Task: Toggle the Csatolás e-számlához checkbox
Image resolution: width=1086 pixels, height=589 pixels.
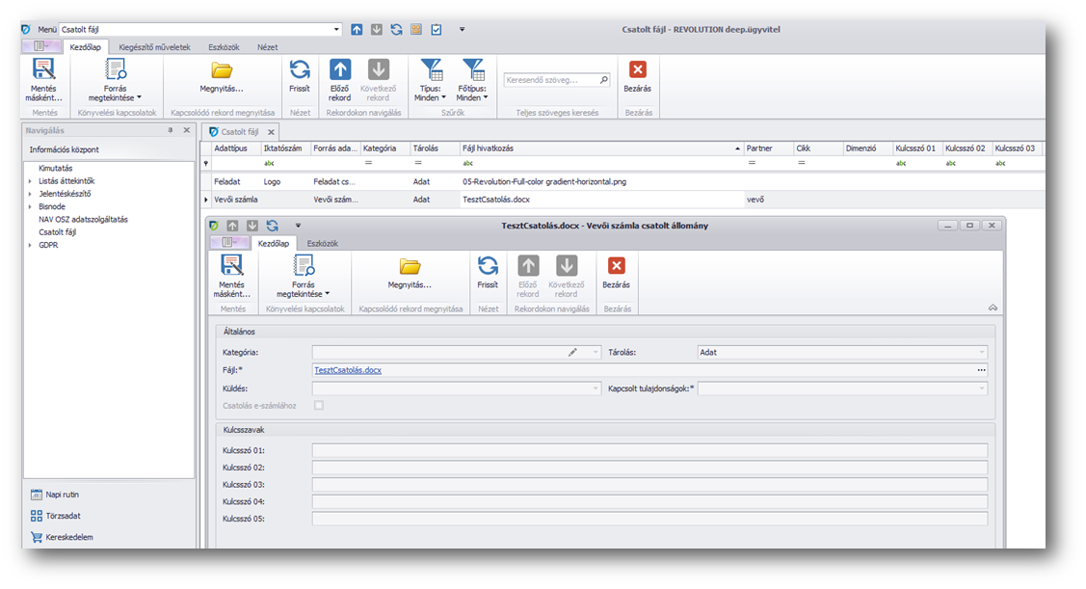Action: click(x=319, y=406)
